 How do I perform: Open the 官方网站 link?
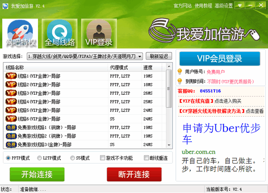pyautogui.click(x=183, y=6)
